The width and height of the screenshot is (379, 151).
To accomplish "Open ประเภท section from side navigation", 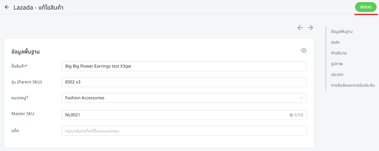I will 337,74.
